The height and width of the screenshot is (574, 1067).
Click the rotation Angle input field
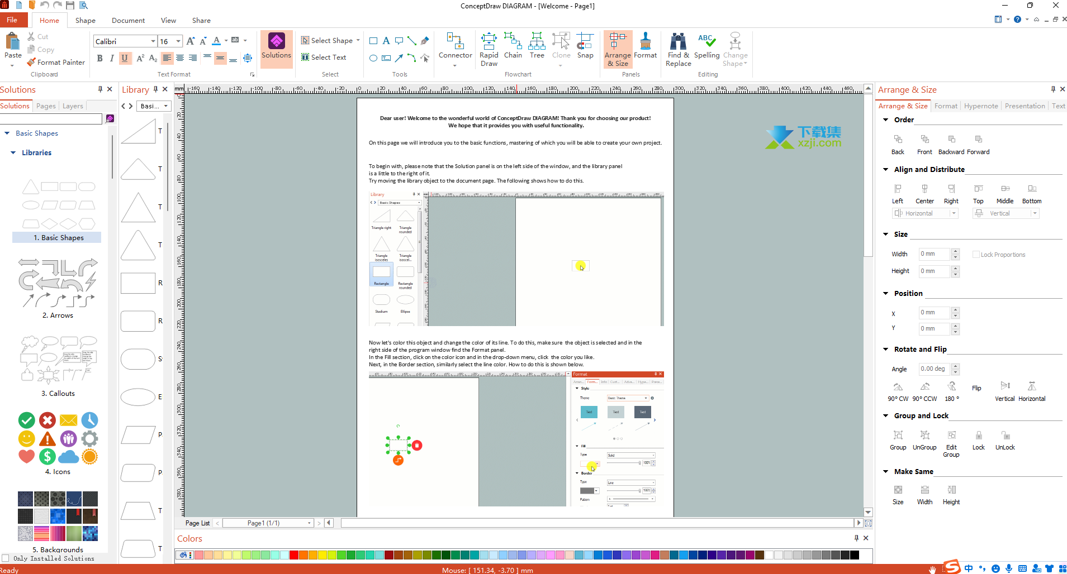tap(935, 369)
